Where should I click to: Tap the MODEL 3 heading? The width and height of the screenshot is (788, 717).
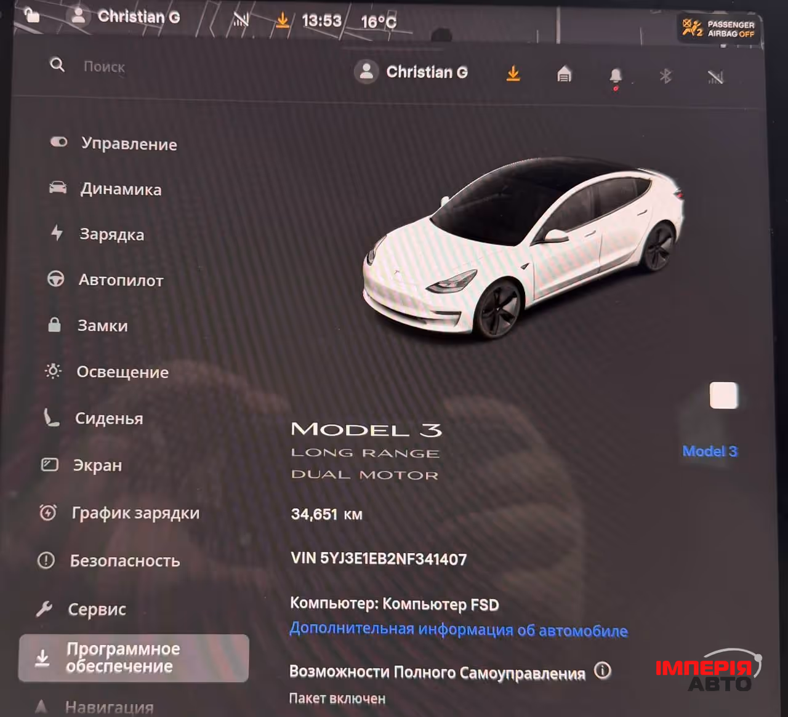click(x=366, y=430)
